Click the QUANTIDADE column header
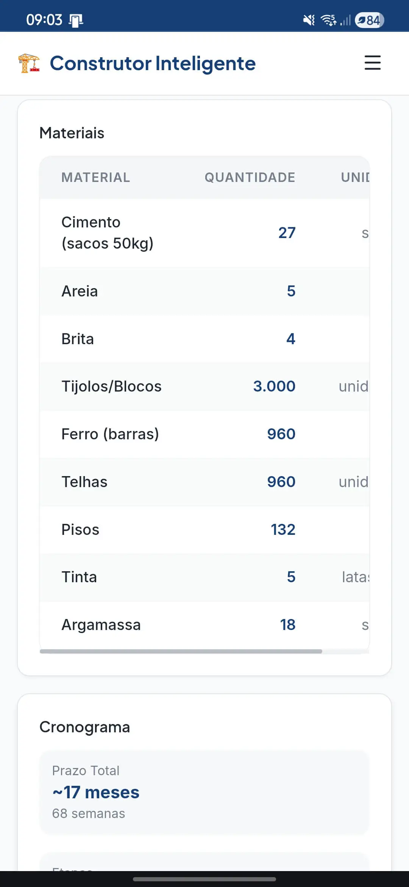This screenshot has width=409, height=887. 250,177
